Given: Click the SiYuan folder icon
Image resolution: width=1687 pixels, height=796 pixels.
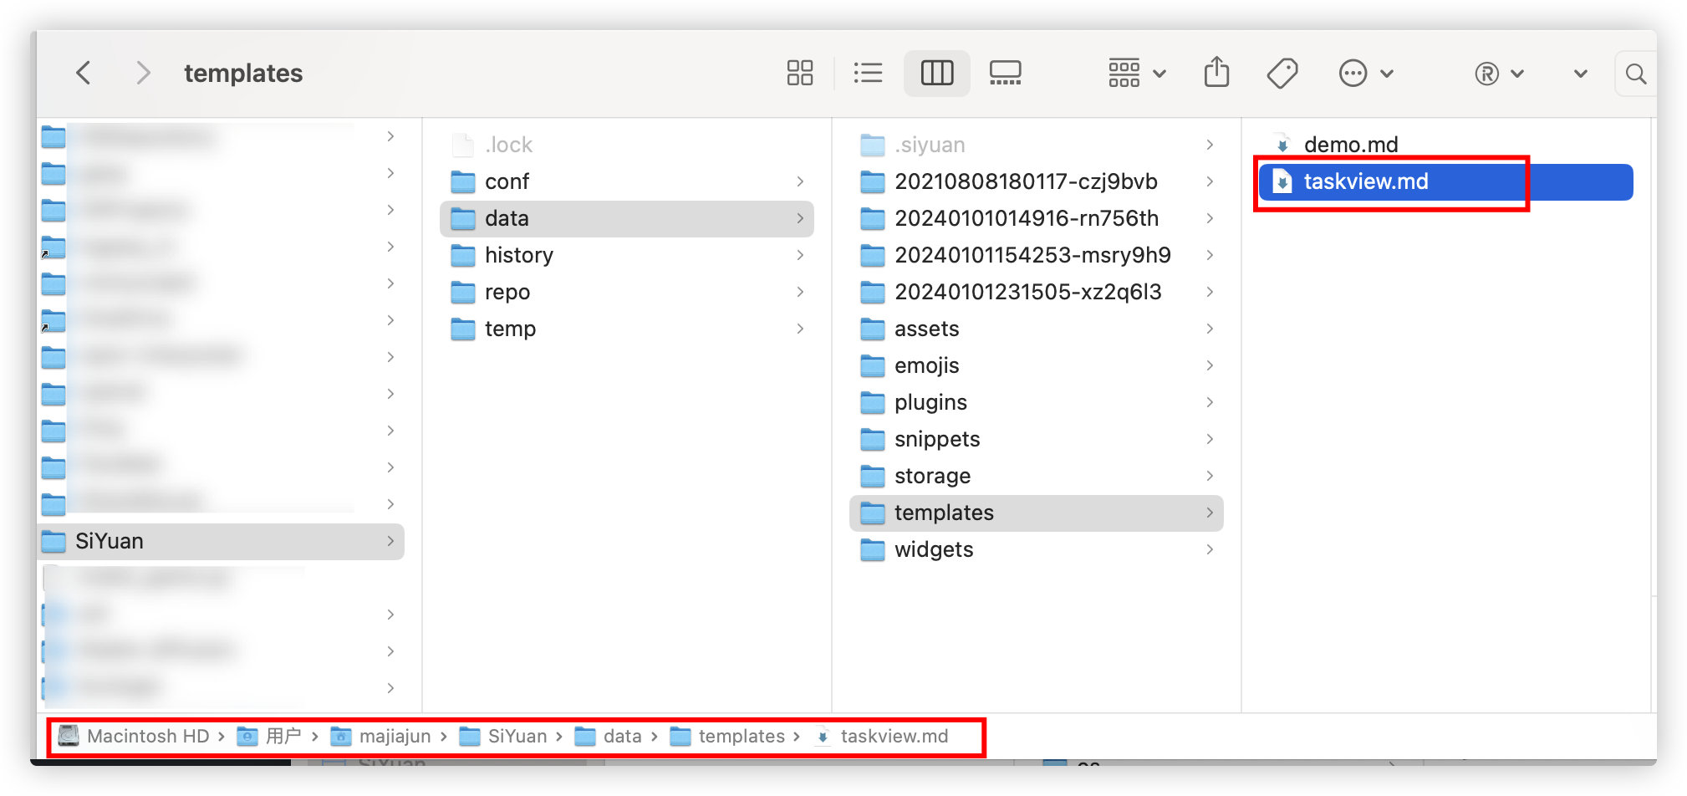Looking at the screenshot, I should coord(54,542).
